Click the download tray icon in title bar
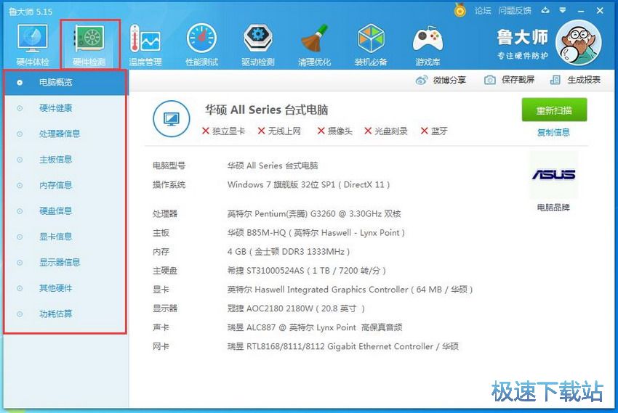The image size is (618, 413). [545, 10]
